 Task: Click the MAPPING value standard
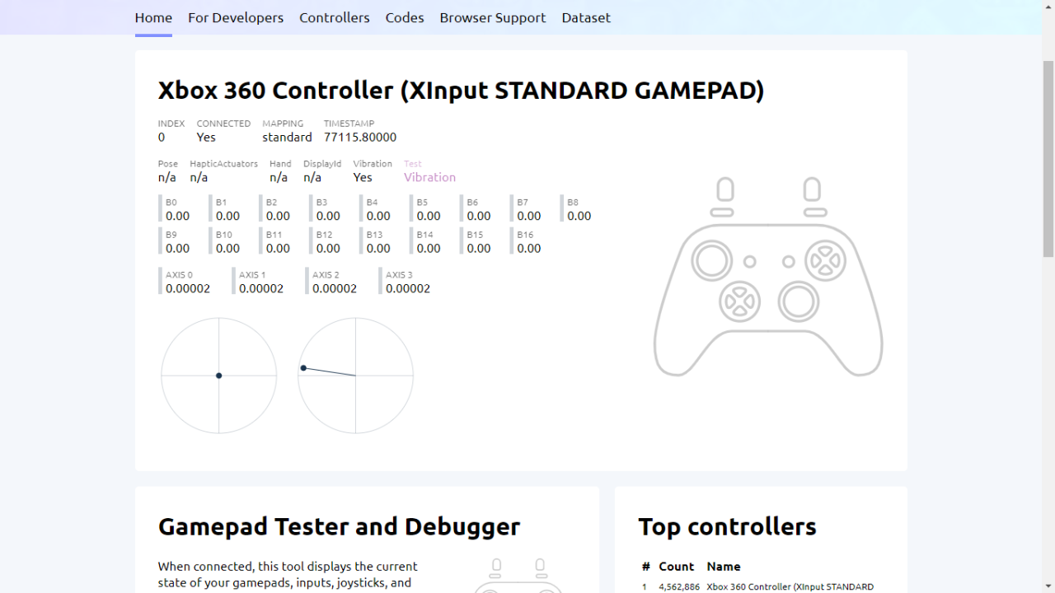pyautogui.click(x=287, y=137)
